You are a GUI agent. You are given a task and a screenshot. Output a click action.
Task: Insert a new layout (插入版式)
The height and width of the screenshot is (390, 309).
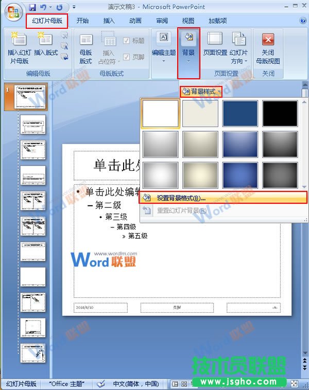pyautogui.click(x=46, y=45)
